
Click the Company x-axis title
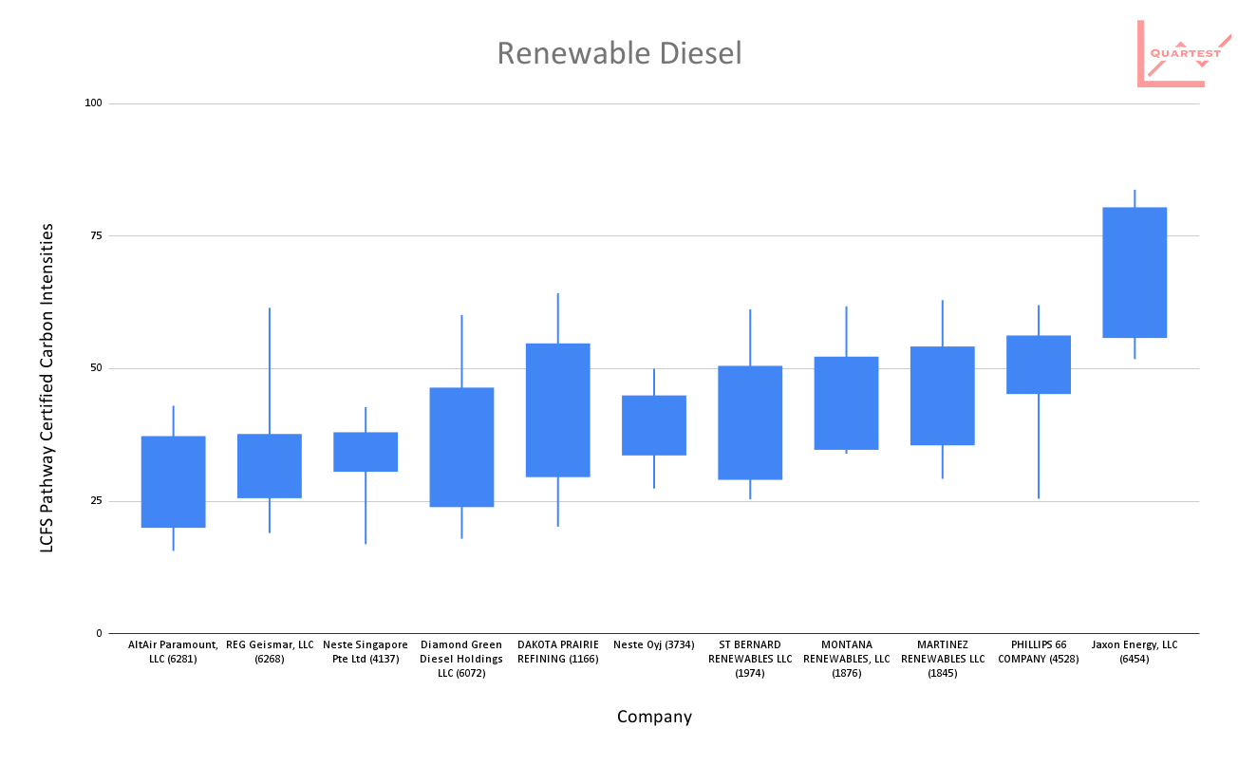[x=654, y=717]
